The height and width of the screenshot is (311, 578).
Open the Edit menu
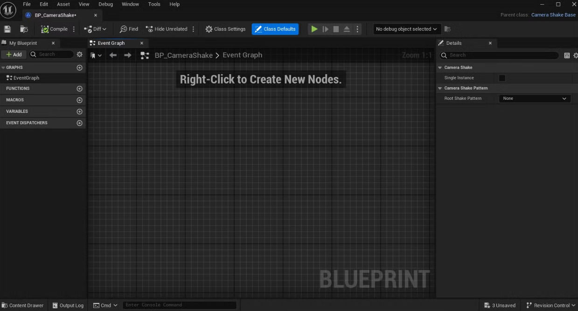pyautogui.click(x=44, y=4)
